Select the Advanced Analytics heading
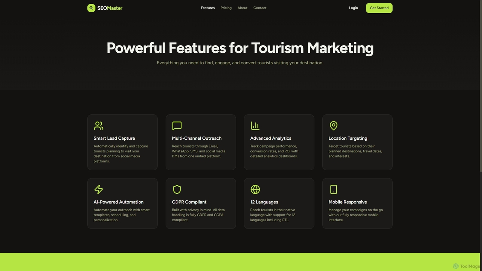482x271 pixels. click(x=271, y=138)
